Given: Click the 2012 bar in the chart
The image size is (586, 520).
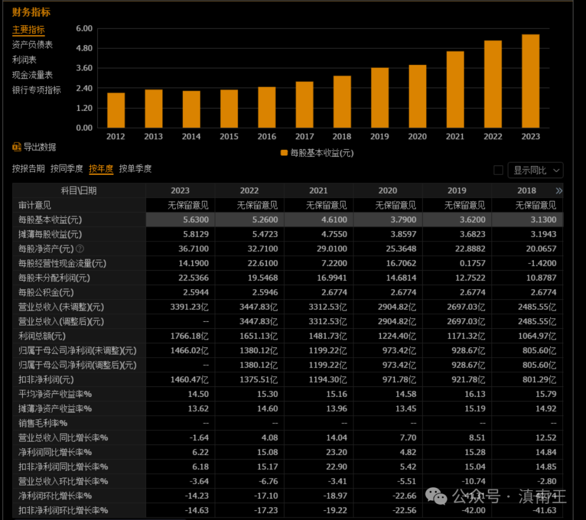Looking at the screenshot, I should coord(116,110).
